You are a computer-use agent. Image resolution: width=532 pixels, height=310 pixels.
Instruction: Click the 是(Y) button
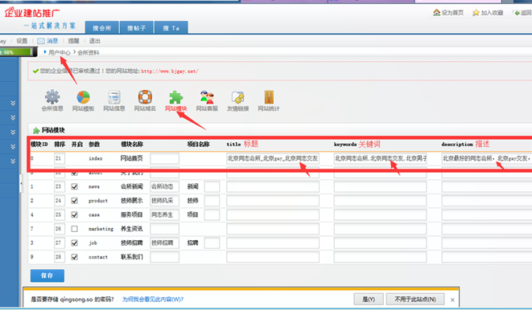(x=369, y=300)
